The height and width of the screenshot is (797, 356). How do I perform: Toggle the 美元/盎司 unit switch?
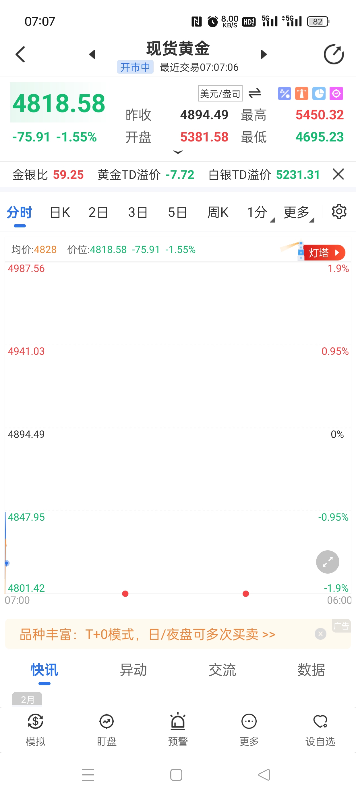(255, 93)
